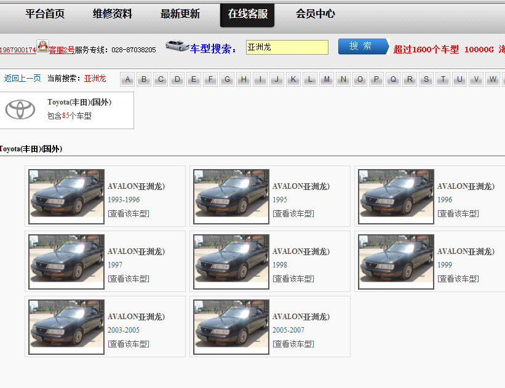This screenshot has width=505, height=388.
Task: Filter brands by letter I
Action: pyautogui.click(x=260, y=79)
